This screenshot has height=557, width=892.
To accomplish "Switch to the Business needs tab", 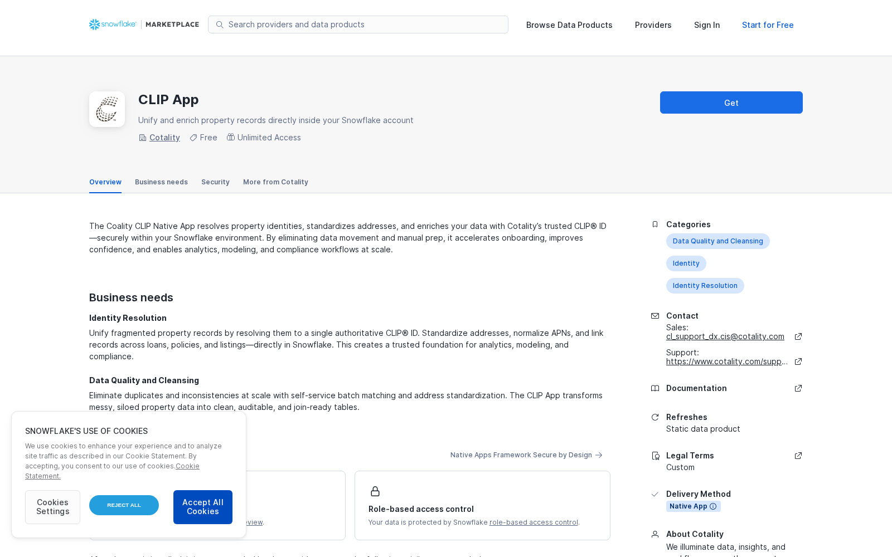I will pyautogui.click(x=161, y=182).
